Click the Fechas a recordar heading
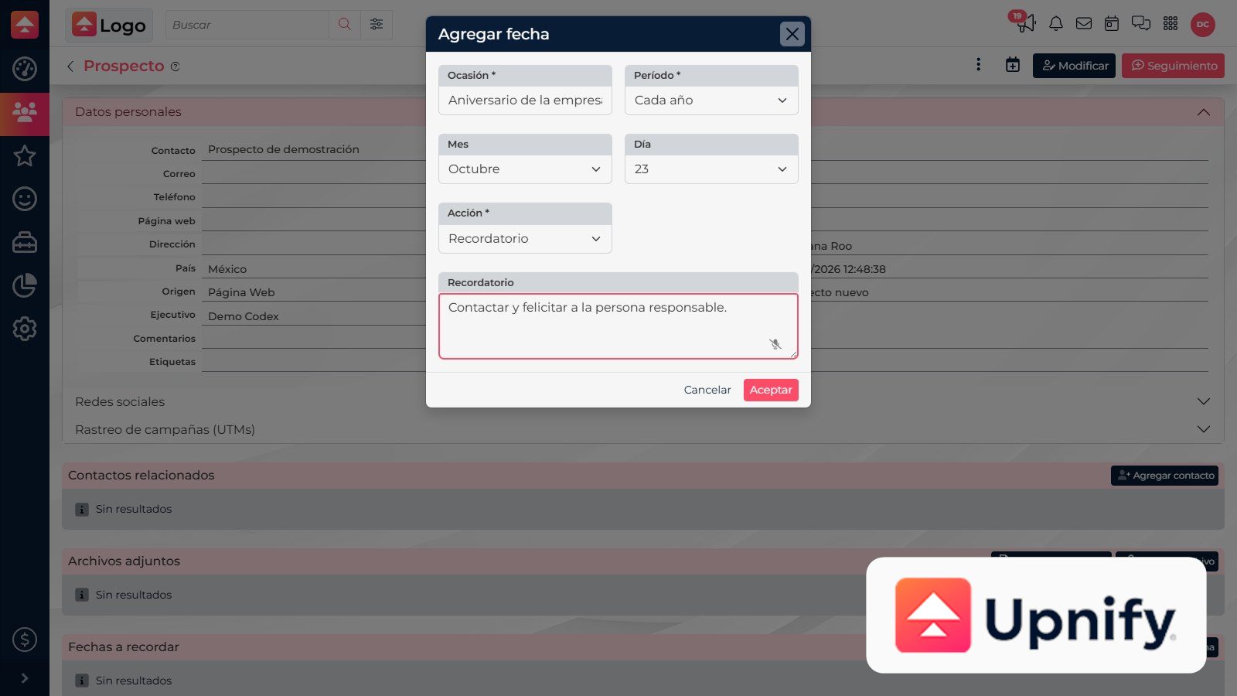1237x696 pixels. [124, 647]
